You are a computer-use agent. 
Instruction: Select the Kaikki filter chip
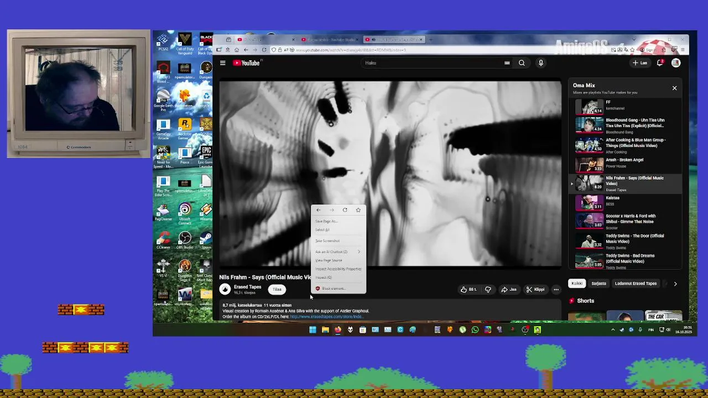[x=577, y=284]
